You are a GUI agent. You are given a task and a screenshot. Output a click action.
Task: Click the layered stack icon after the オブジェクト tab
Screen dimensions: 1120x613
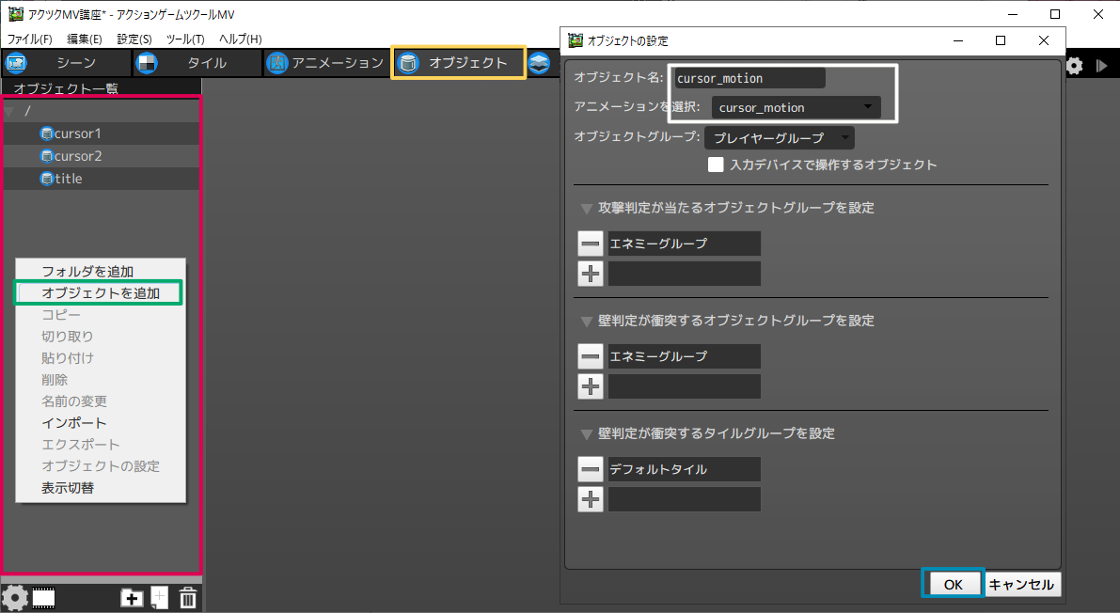coord(539,63)
